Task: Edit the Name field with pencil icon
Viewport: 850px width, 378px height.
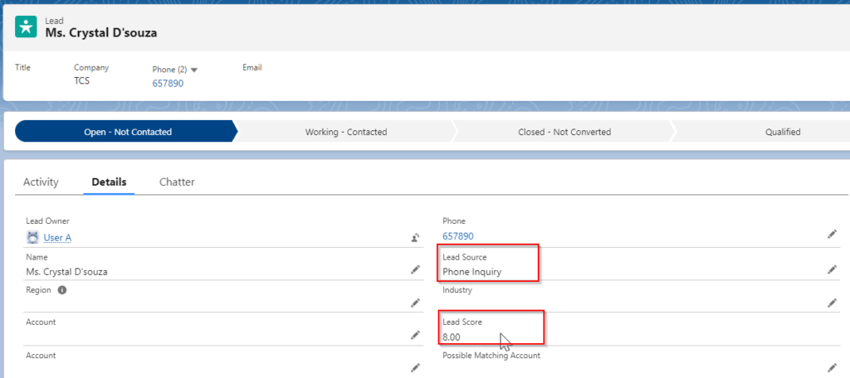Action: coord(415,270)
